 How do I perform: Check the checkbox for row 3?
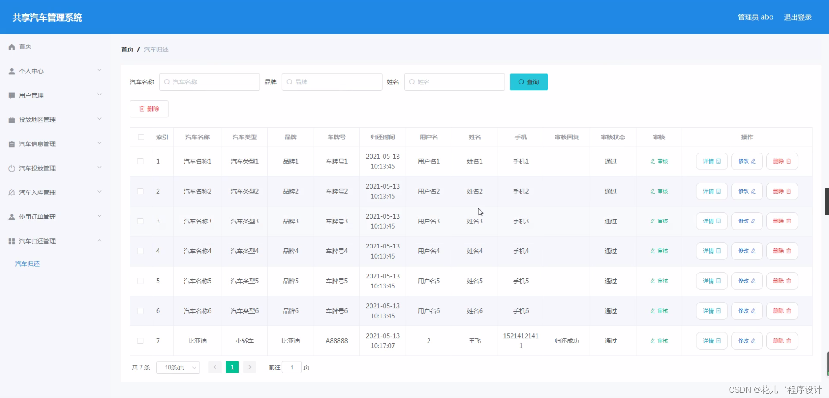point(140,221)
